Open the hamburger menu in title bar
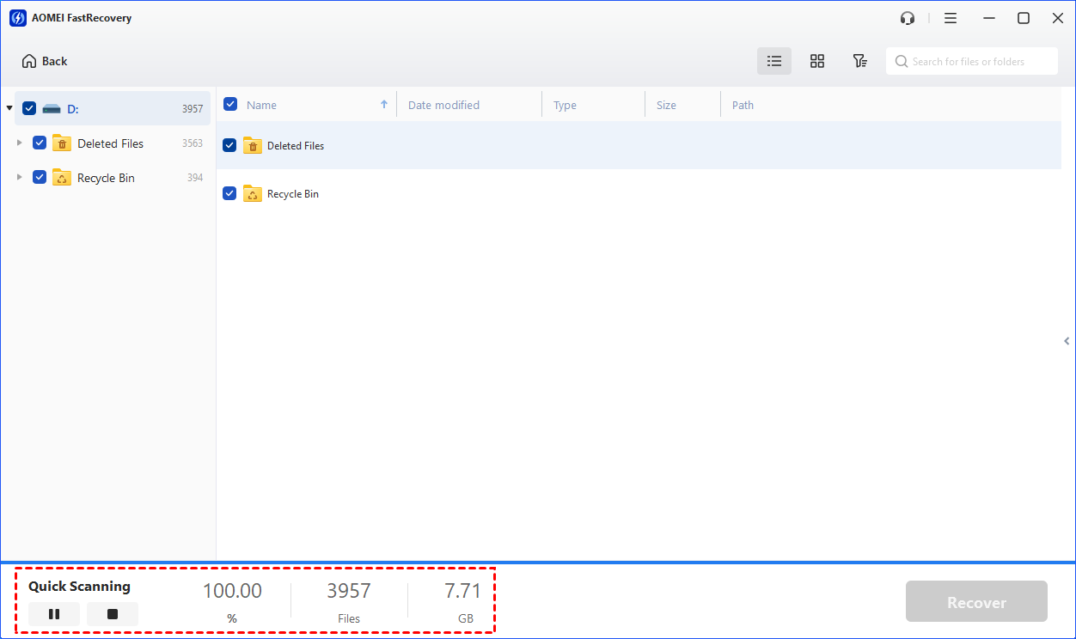The image size is (1076, 639). 950,18
